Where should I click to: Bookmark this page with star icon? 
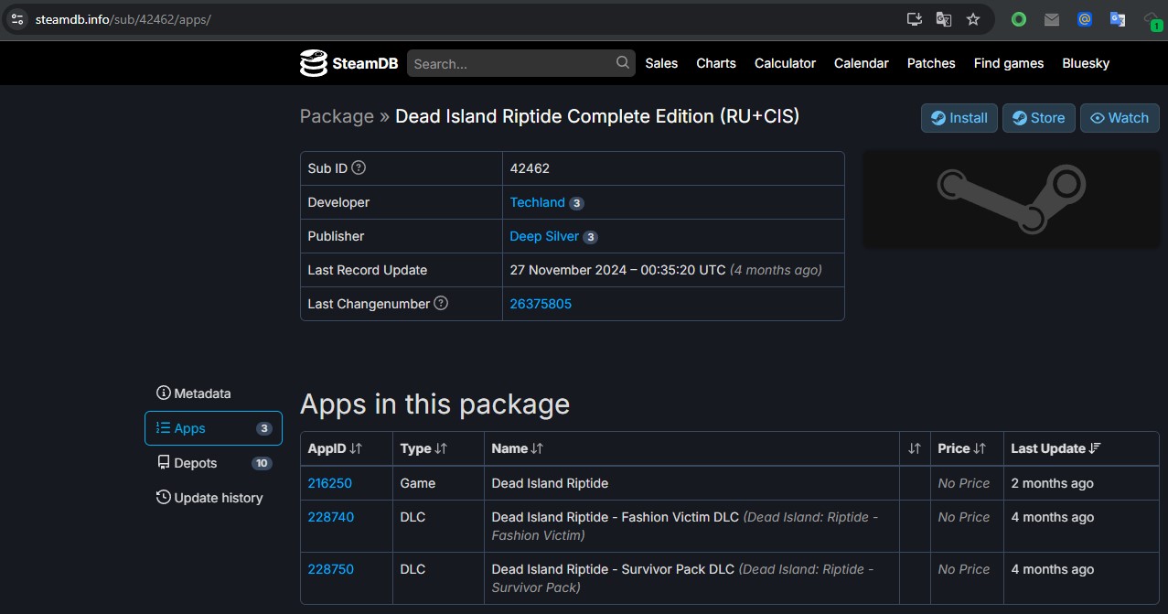tap(973, 19)
